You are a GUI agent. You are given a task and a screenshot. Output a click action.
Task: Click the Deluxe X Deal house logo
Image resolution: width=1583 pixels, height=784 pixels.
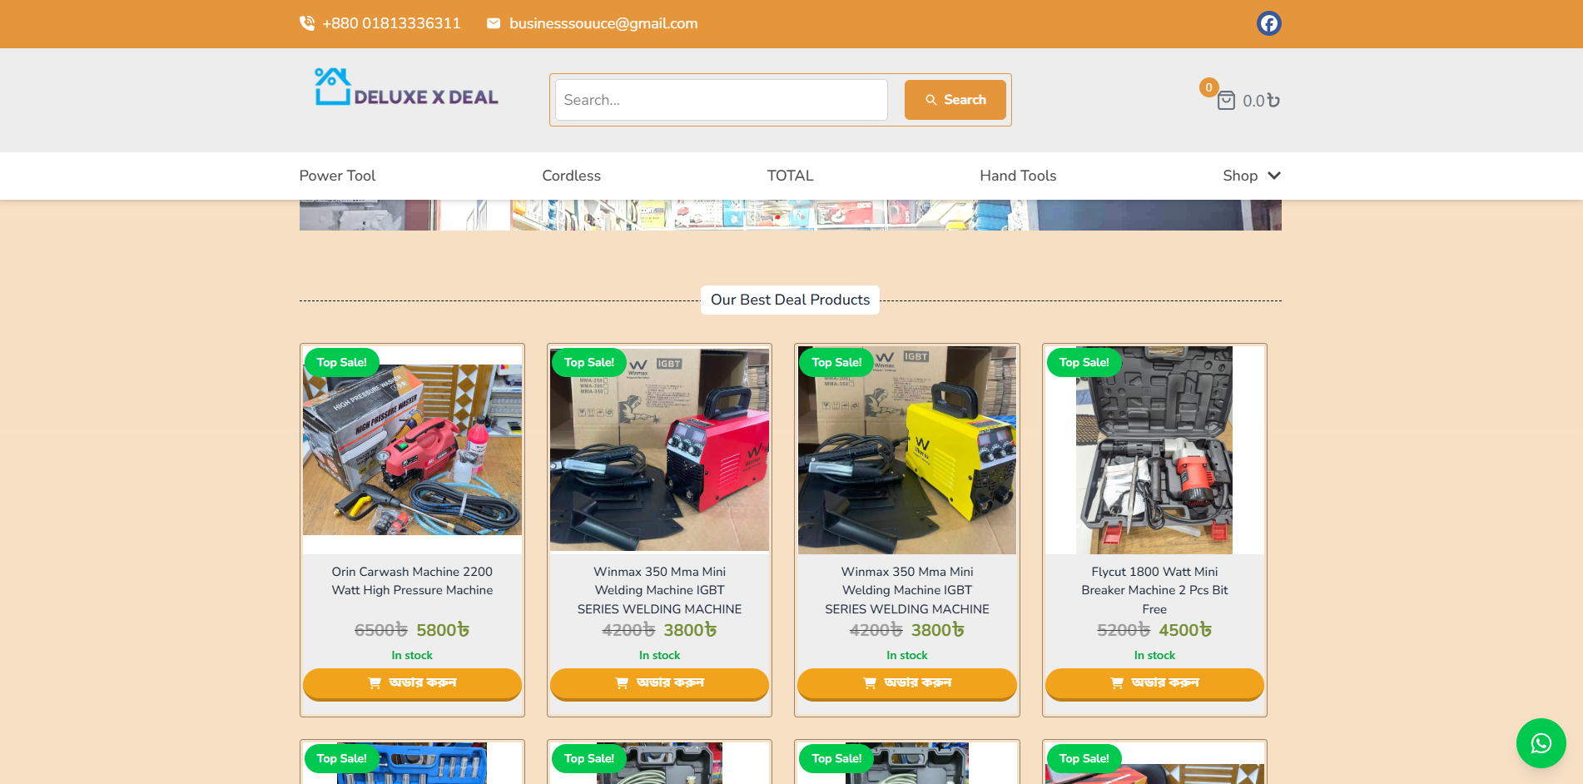(331, 86)
